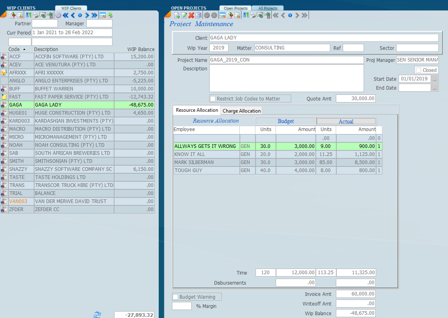Screen dimensions: 448x318
Task: Click the copy project icon
Action: tap(198, 15)
